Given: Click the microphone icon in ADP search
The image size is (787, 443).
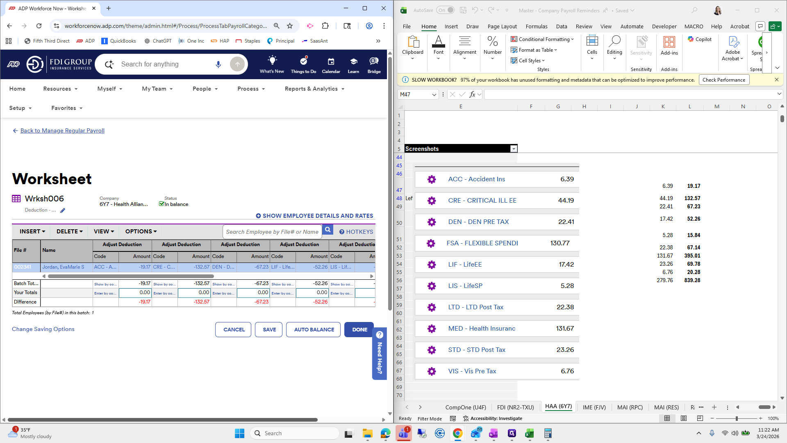Looking at the screenshot, I should click(x=218, y=64).
